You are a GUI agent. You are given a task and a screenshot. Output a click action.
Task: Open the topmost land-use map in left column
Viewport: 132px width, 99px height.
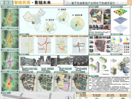coord(10,18)
